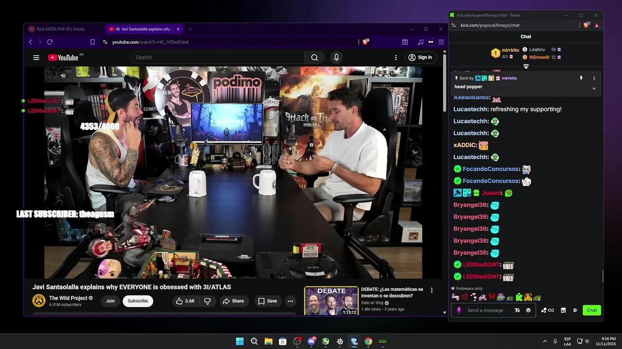Open the DEBATE video thumbnail
622x349 pixels.
click(x=331, y=301)
